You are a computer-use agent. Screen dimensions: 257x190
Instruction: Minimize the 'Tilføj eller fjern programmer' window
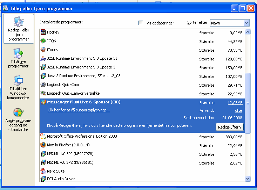click(234, 8)
